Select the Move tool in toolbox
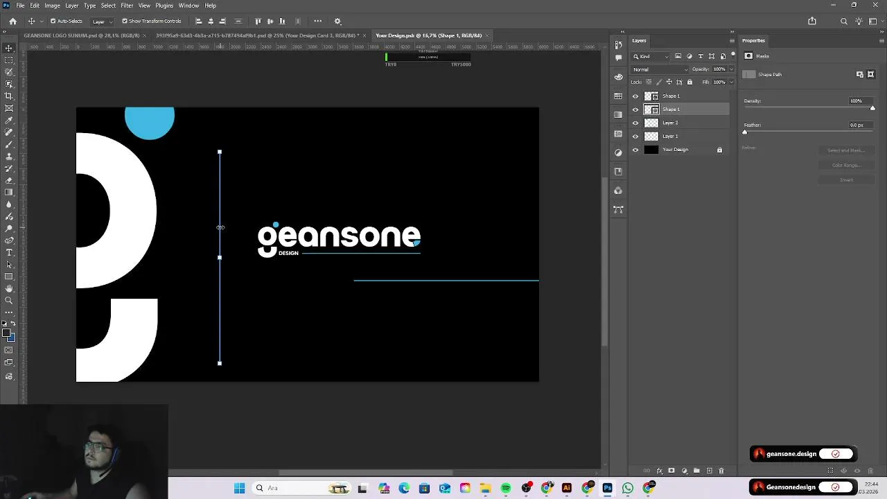This screenshot has width=887, height=499. click(x=9, y=48)
